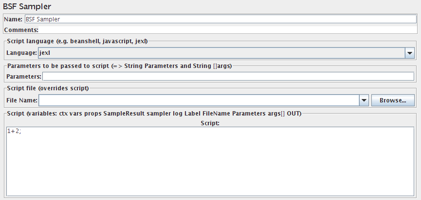Click the BSF Sampler panel heading

coord(27,7)
